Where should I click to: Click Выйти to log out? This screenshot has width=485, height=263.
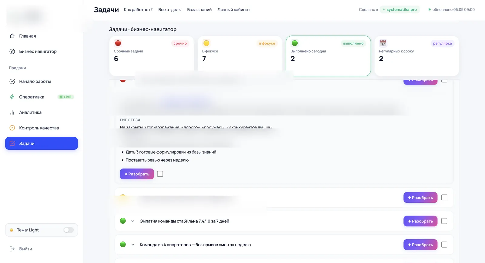coord(25,249)
